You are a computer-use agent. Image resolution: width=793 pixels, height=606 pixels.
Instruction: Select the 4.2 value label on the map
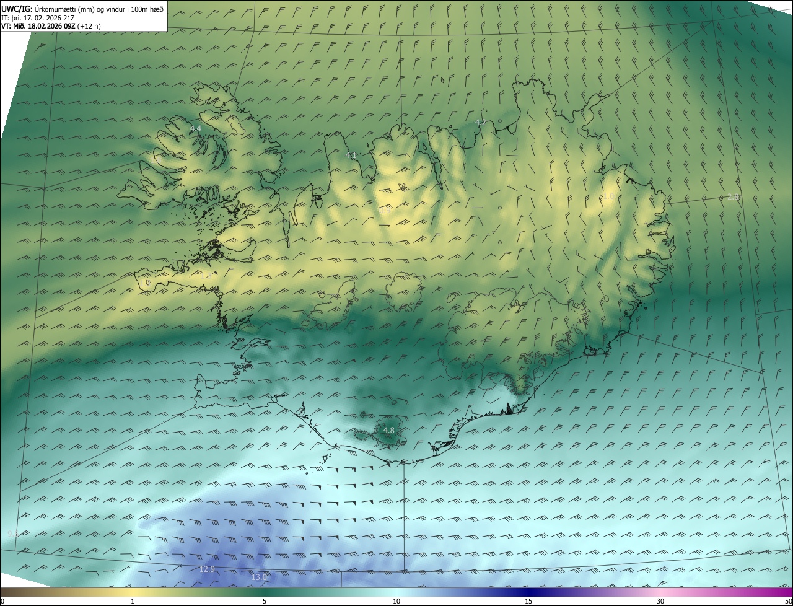tap(480, 123)
